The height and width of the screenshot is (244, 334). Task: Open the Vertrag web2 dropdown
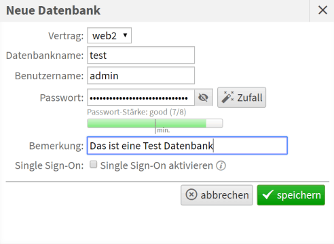(x=109, y=35)
